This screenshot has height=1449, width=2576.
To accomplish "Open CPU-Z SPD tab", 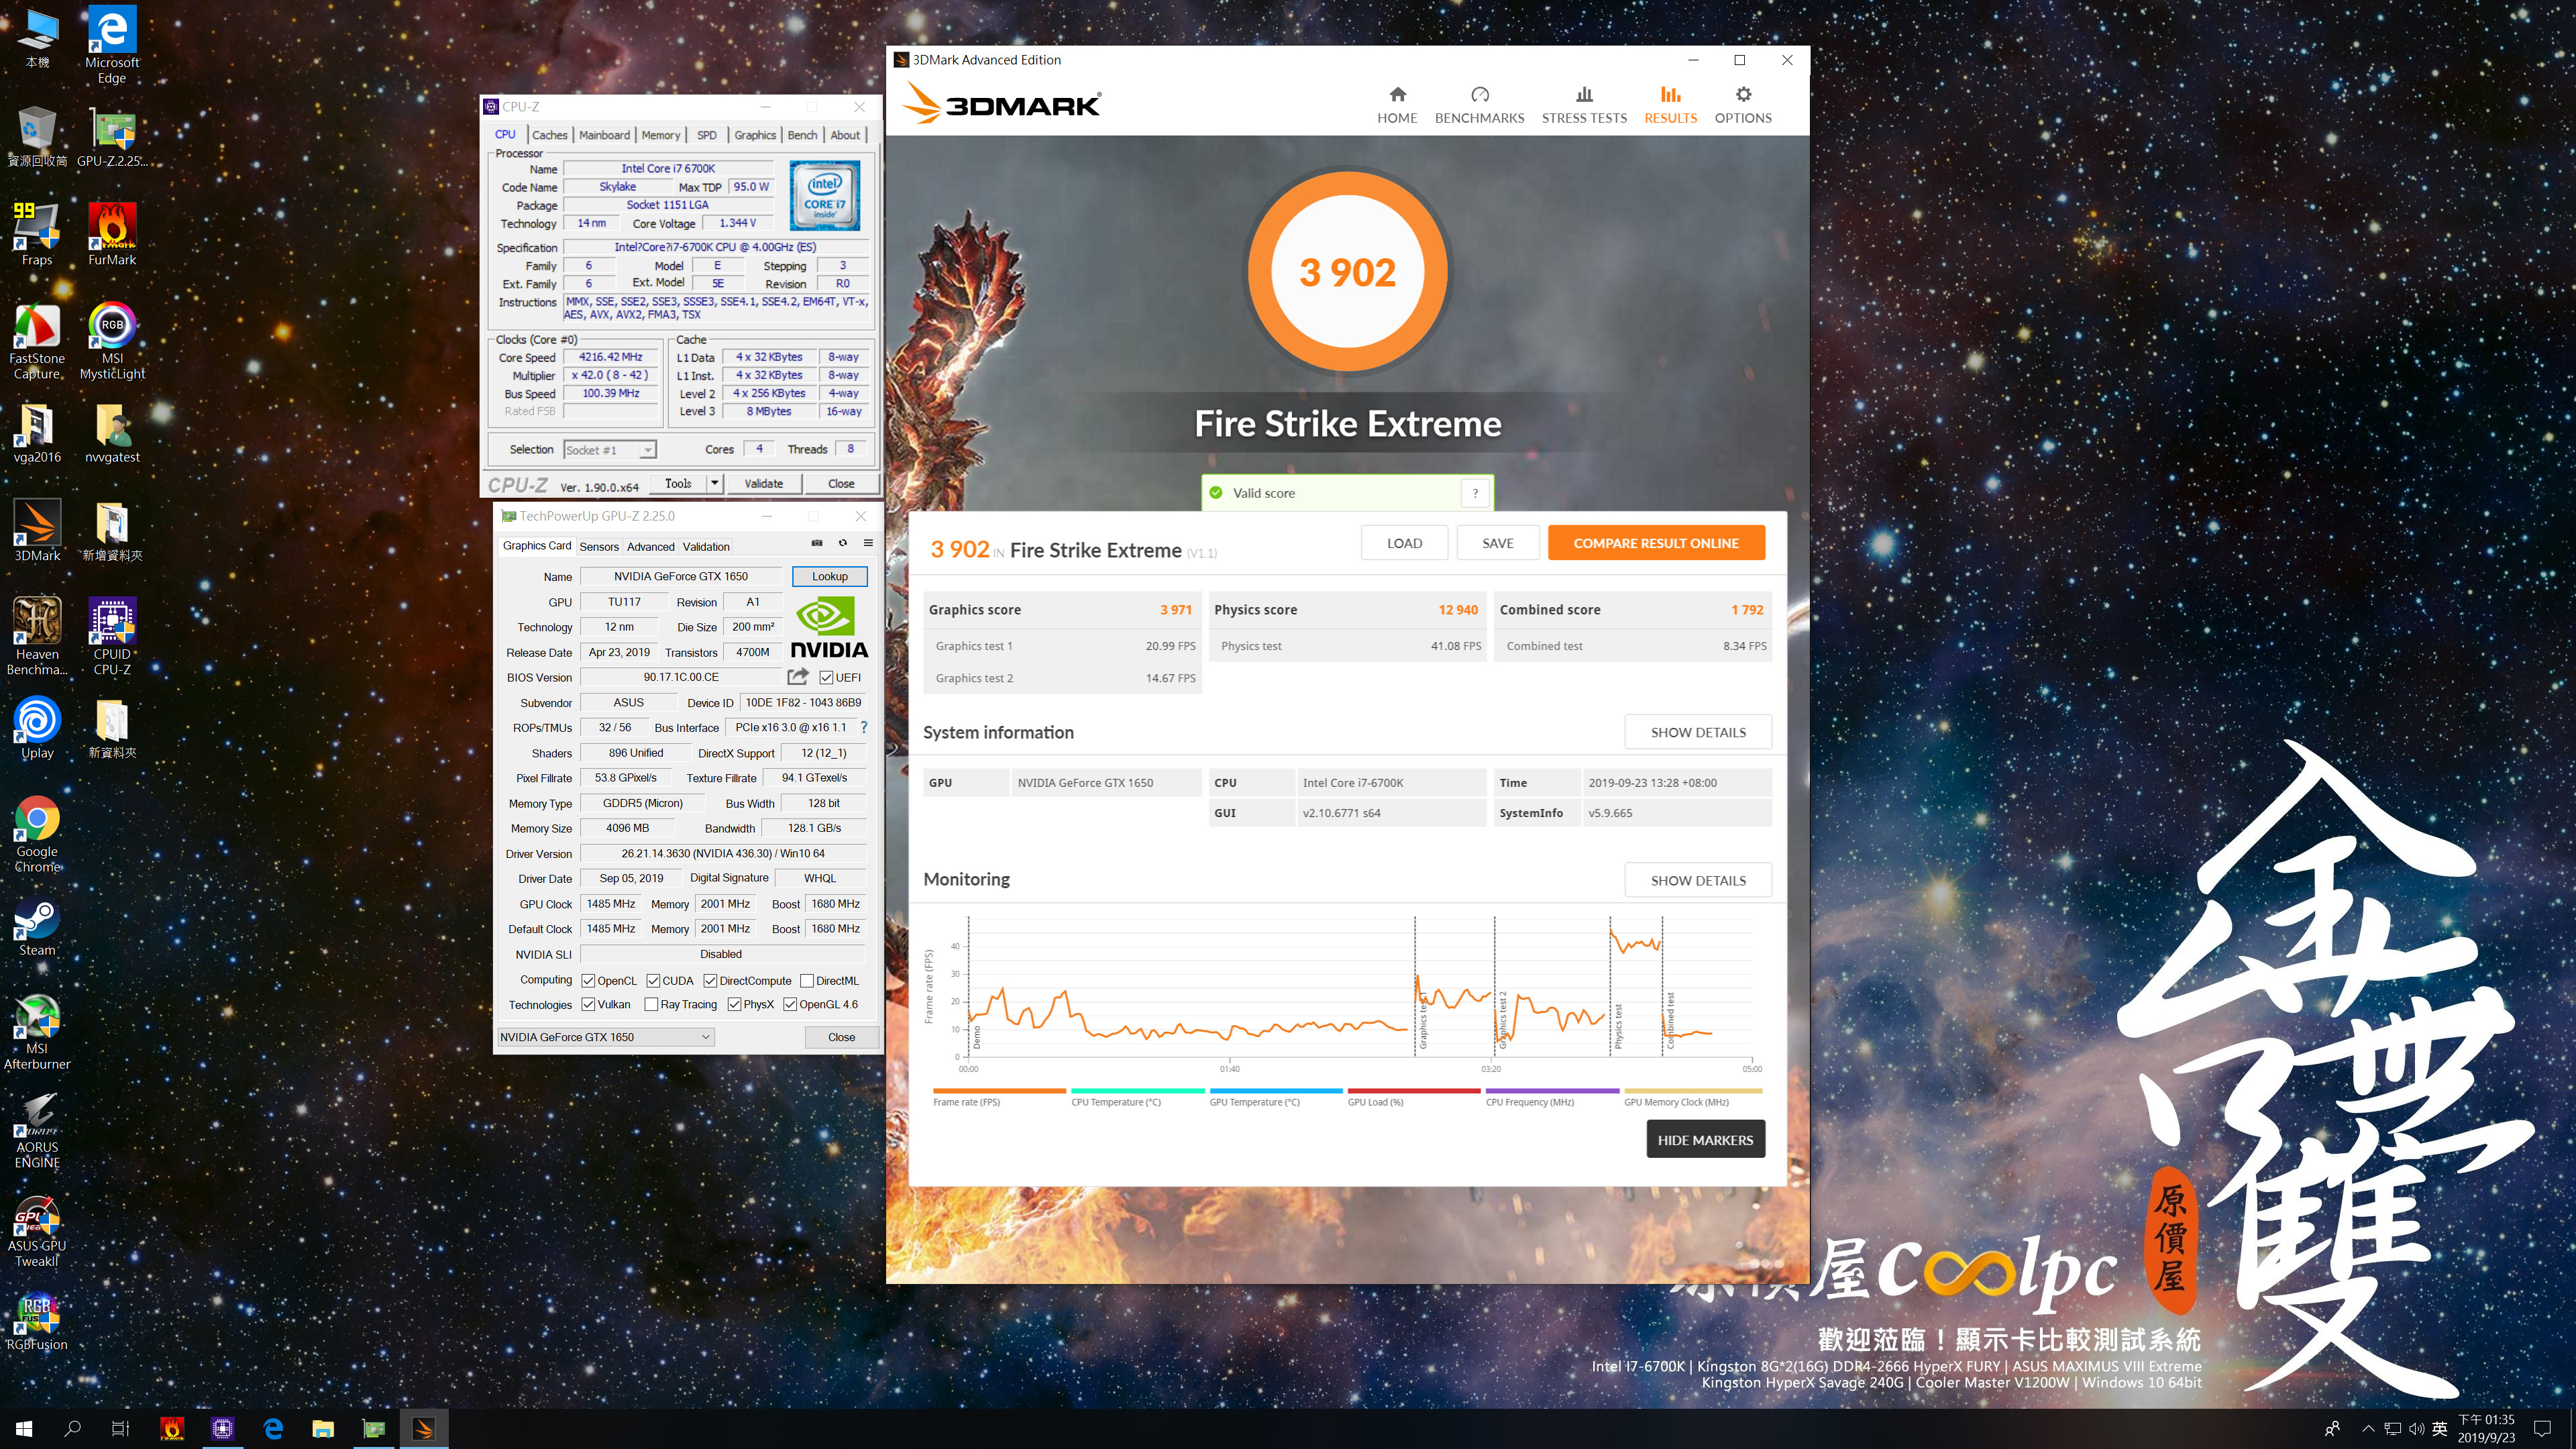I will tap(706, 135).
